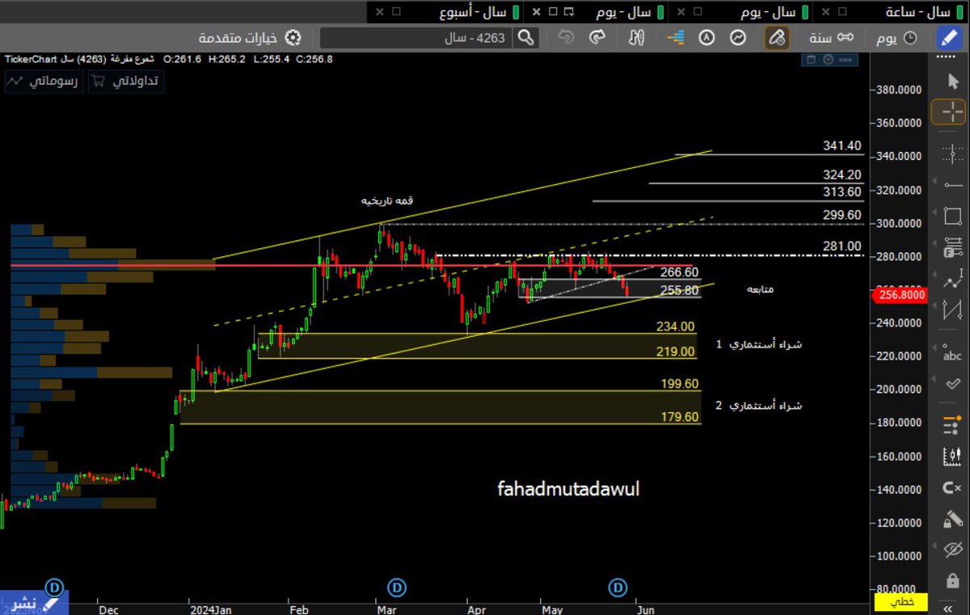Open the chart type candles icon

636,37
